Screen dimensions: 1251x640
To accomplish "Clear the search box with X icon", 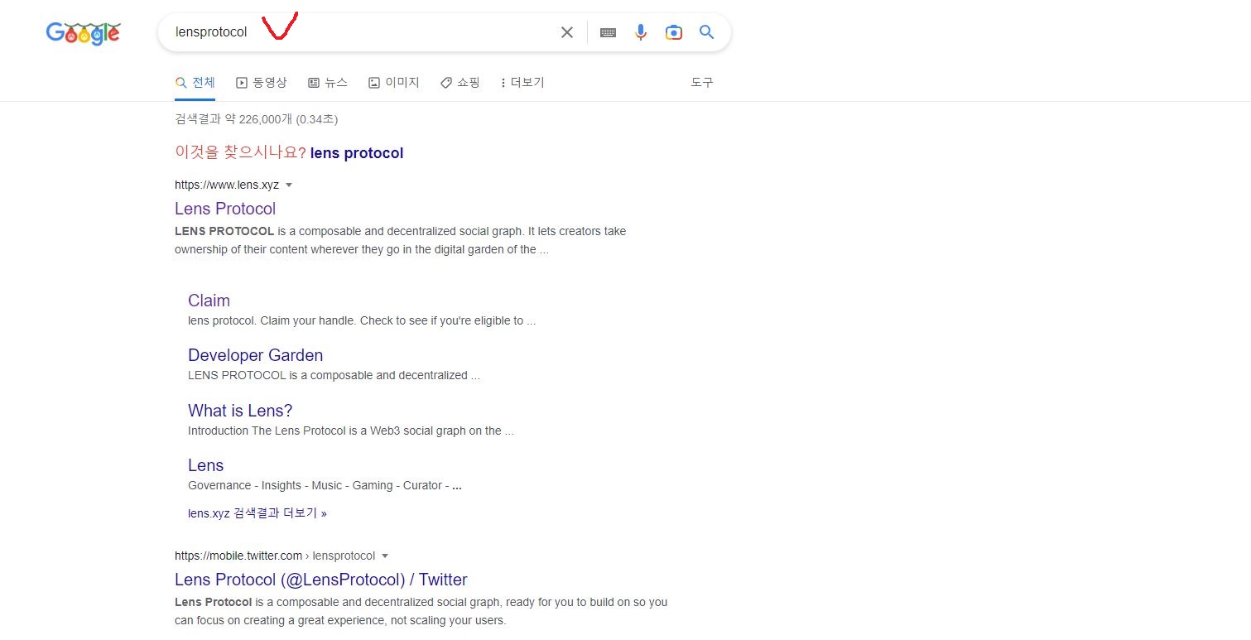I will 567,32.
